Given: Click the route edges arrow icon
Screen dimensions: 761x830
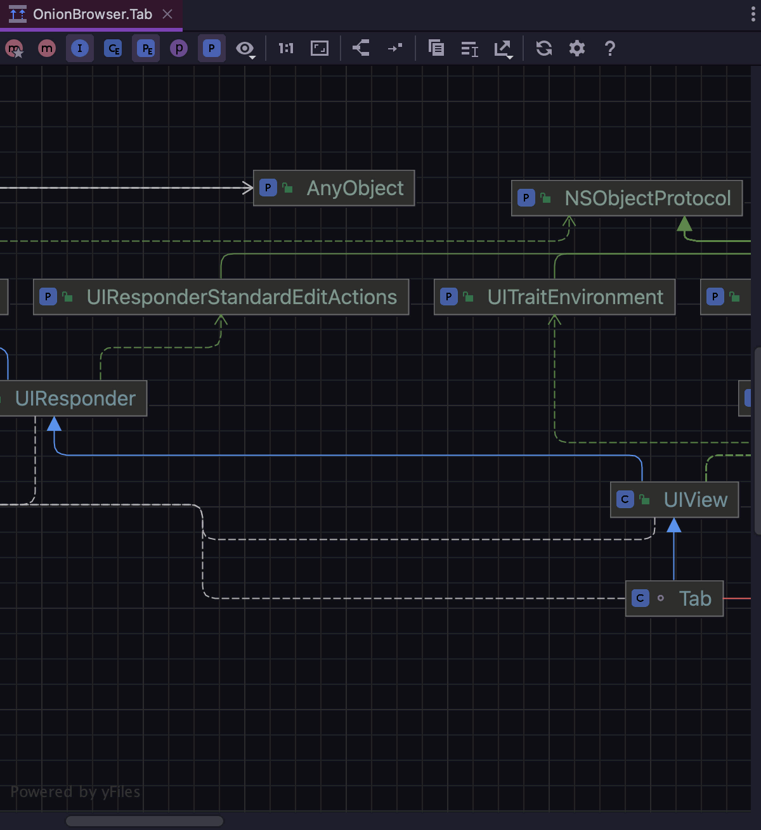Looking at the screenshot, I should 394,49.
